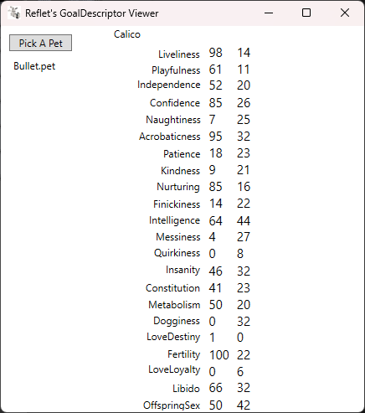Click the LoveDestiny trait label
The image size is (365, 413).
[173, 337]
